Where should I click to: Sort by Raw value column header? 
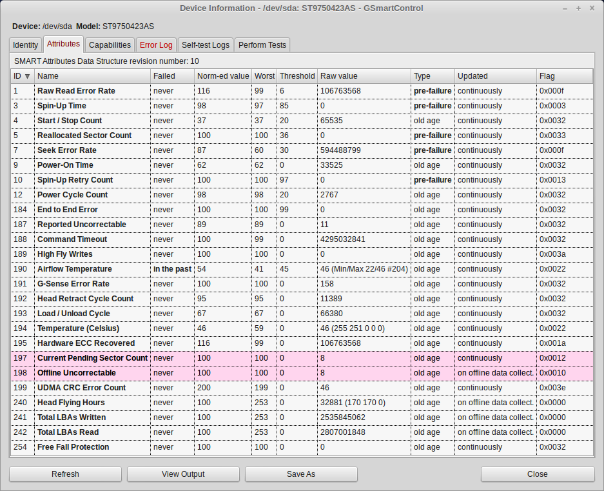(x=364, y=76)
